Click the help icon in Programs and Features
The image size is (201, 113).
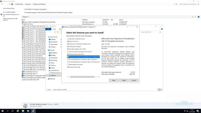click(198, 17)
